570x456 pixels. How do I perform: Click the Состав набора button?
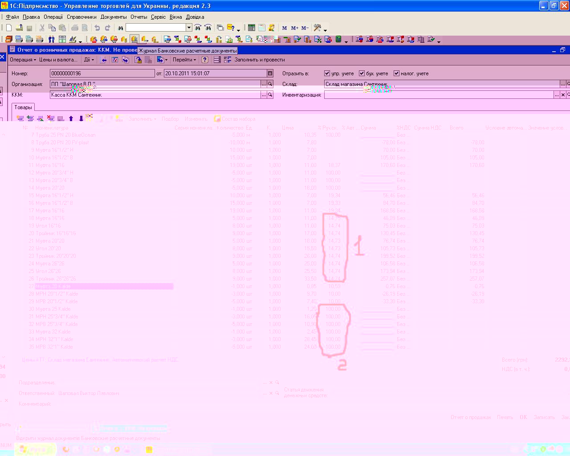tap(235, 119)
